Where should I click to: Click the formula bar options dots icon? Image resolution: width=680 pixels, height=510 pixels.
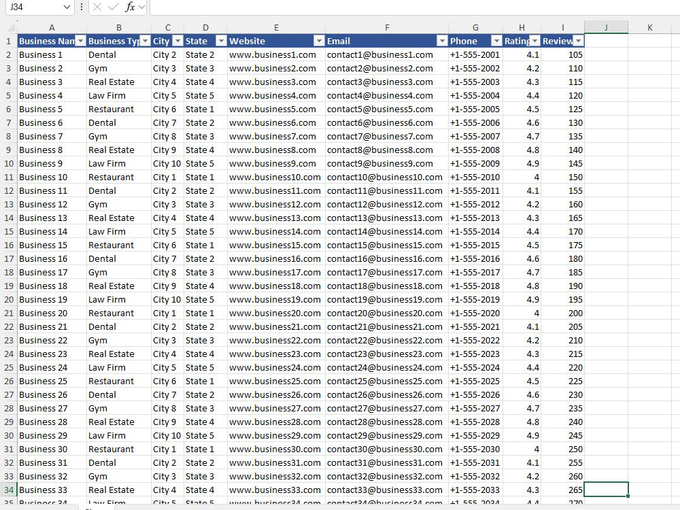point(81,7)
